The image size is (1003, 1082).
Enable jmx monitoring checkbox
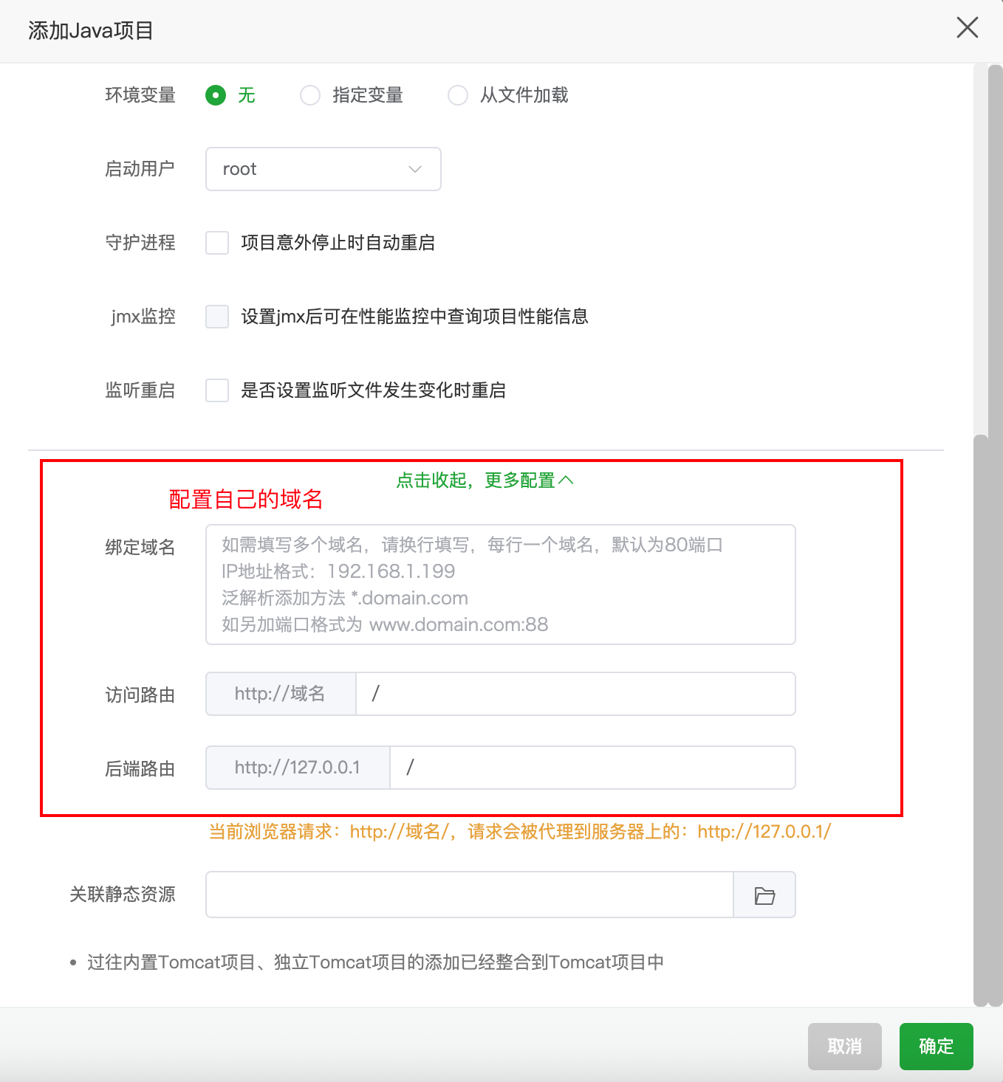(x=216, y=317)
